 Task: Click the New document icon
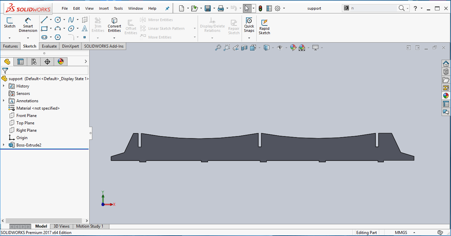click(182, 8)
